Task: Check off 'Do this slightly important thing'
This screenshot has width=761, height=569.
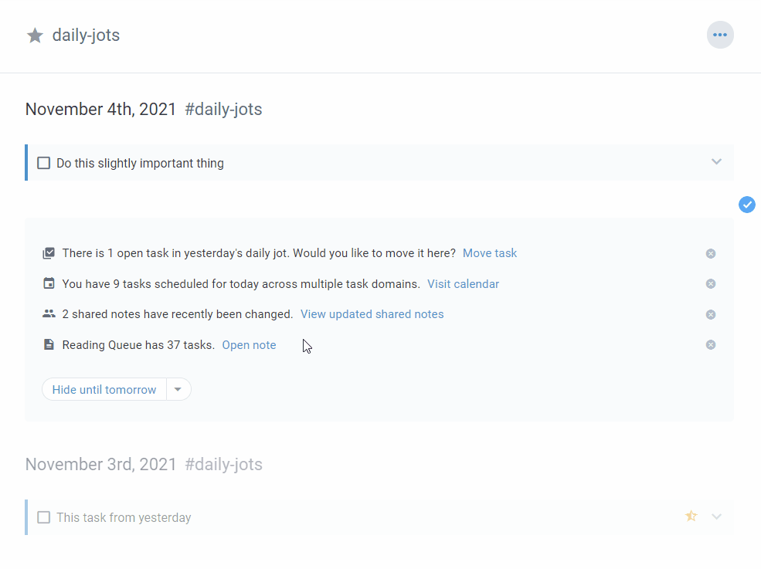Action: coord(44,163)
